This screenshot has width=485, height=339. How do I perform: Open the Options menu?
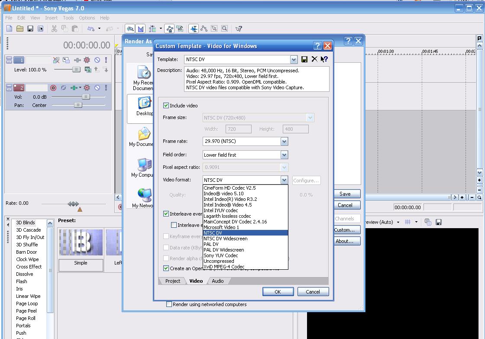coord(87,18)
